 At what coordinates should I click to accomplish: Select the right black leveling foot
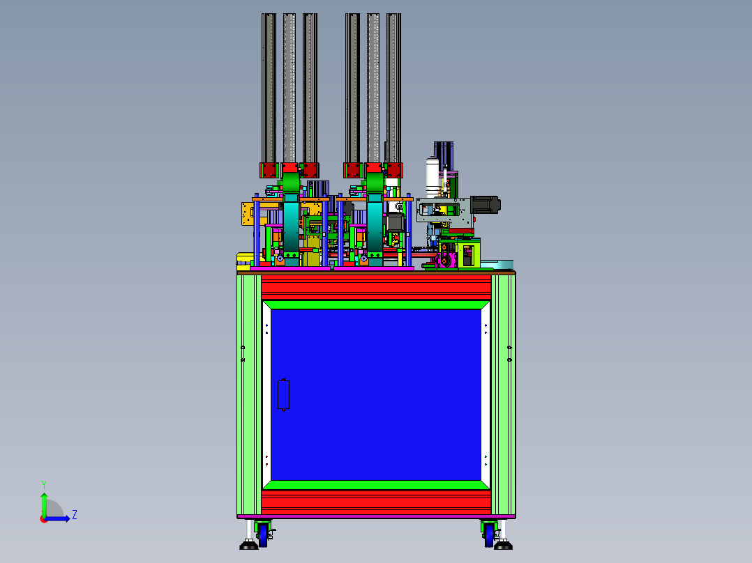click(503, 544)
